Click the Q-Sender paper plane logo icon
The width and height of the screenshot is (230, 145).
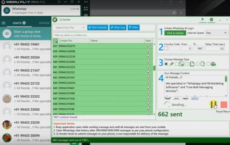pyautogui.click(x=55, y=20)
